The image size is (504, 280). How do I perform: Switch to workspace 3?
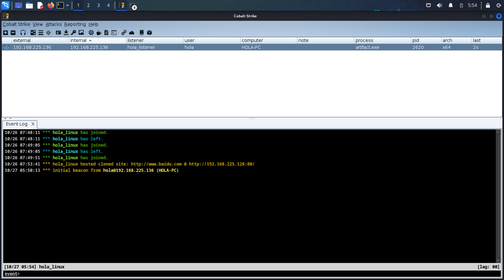(x=98, y=5)
